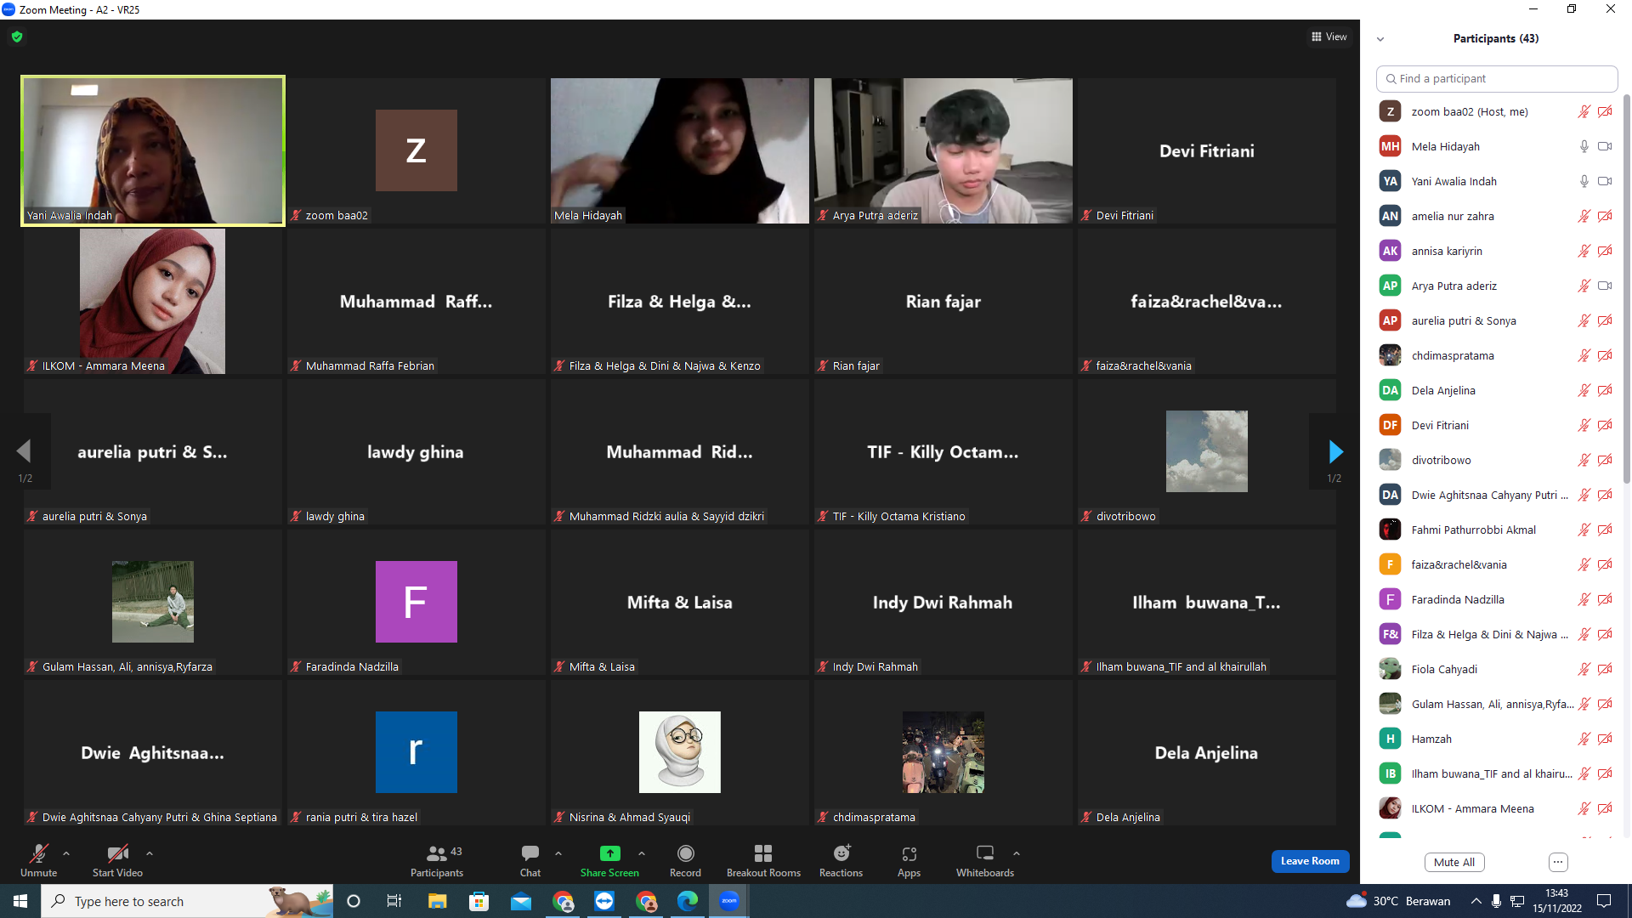Viewport: 1632px width, 918px height.
Task: Open the View layout options
Action: pyautogui.click(x=1329, y=37)
